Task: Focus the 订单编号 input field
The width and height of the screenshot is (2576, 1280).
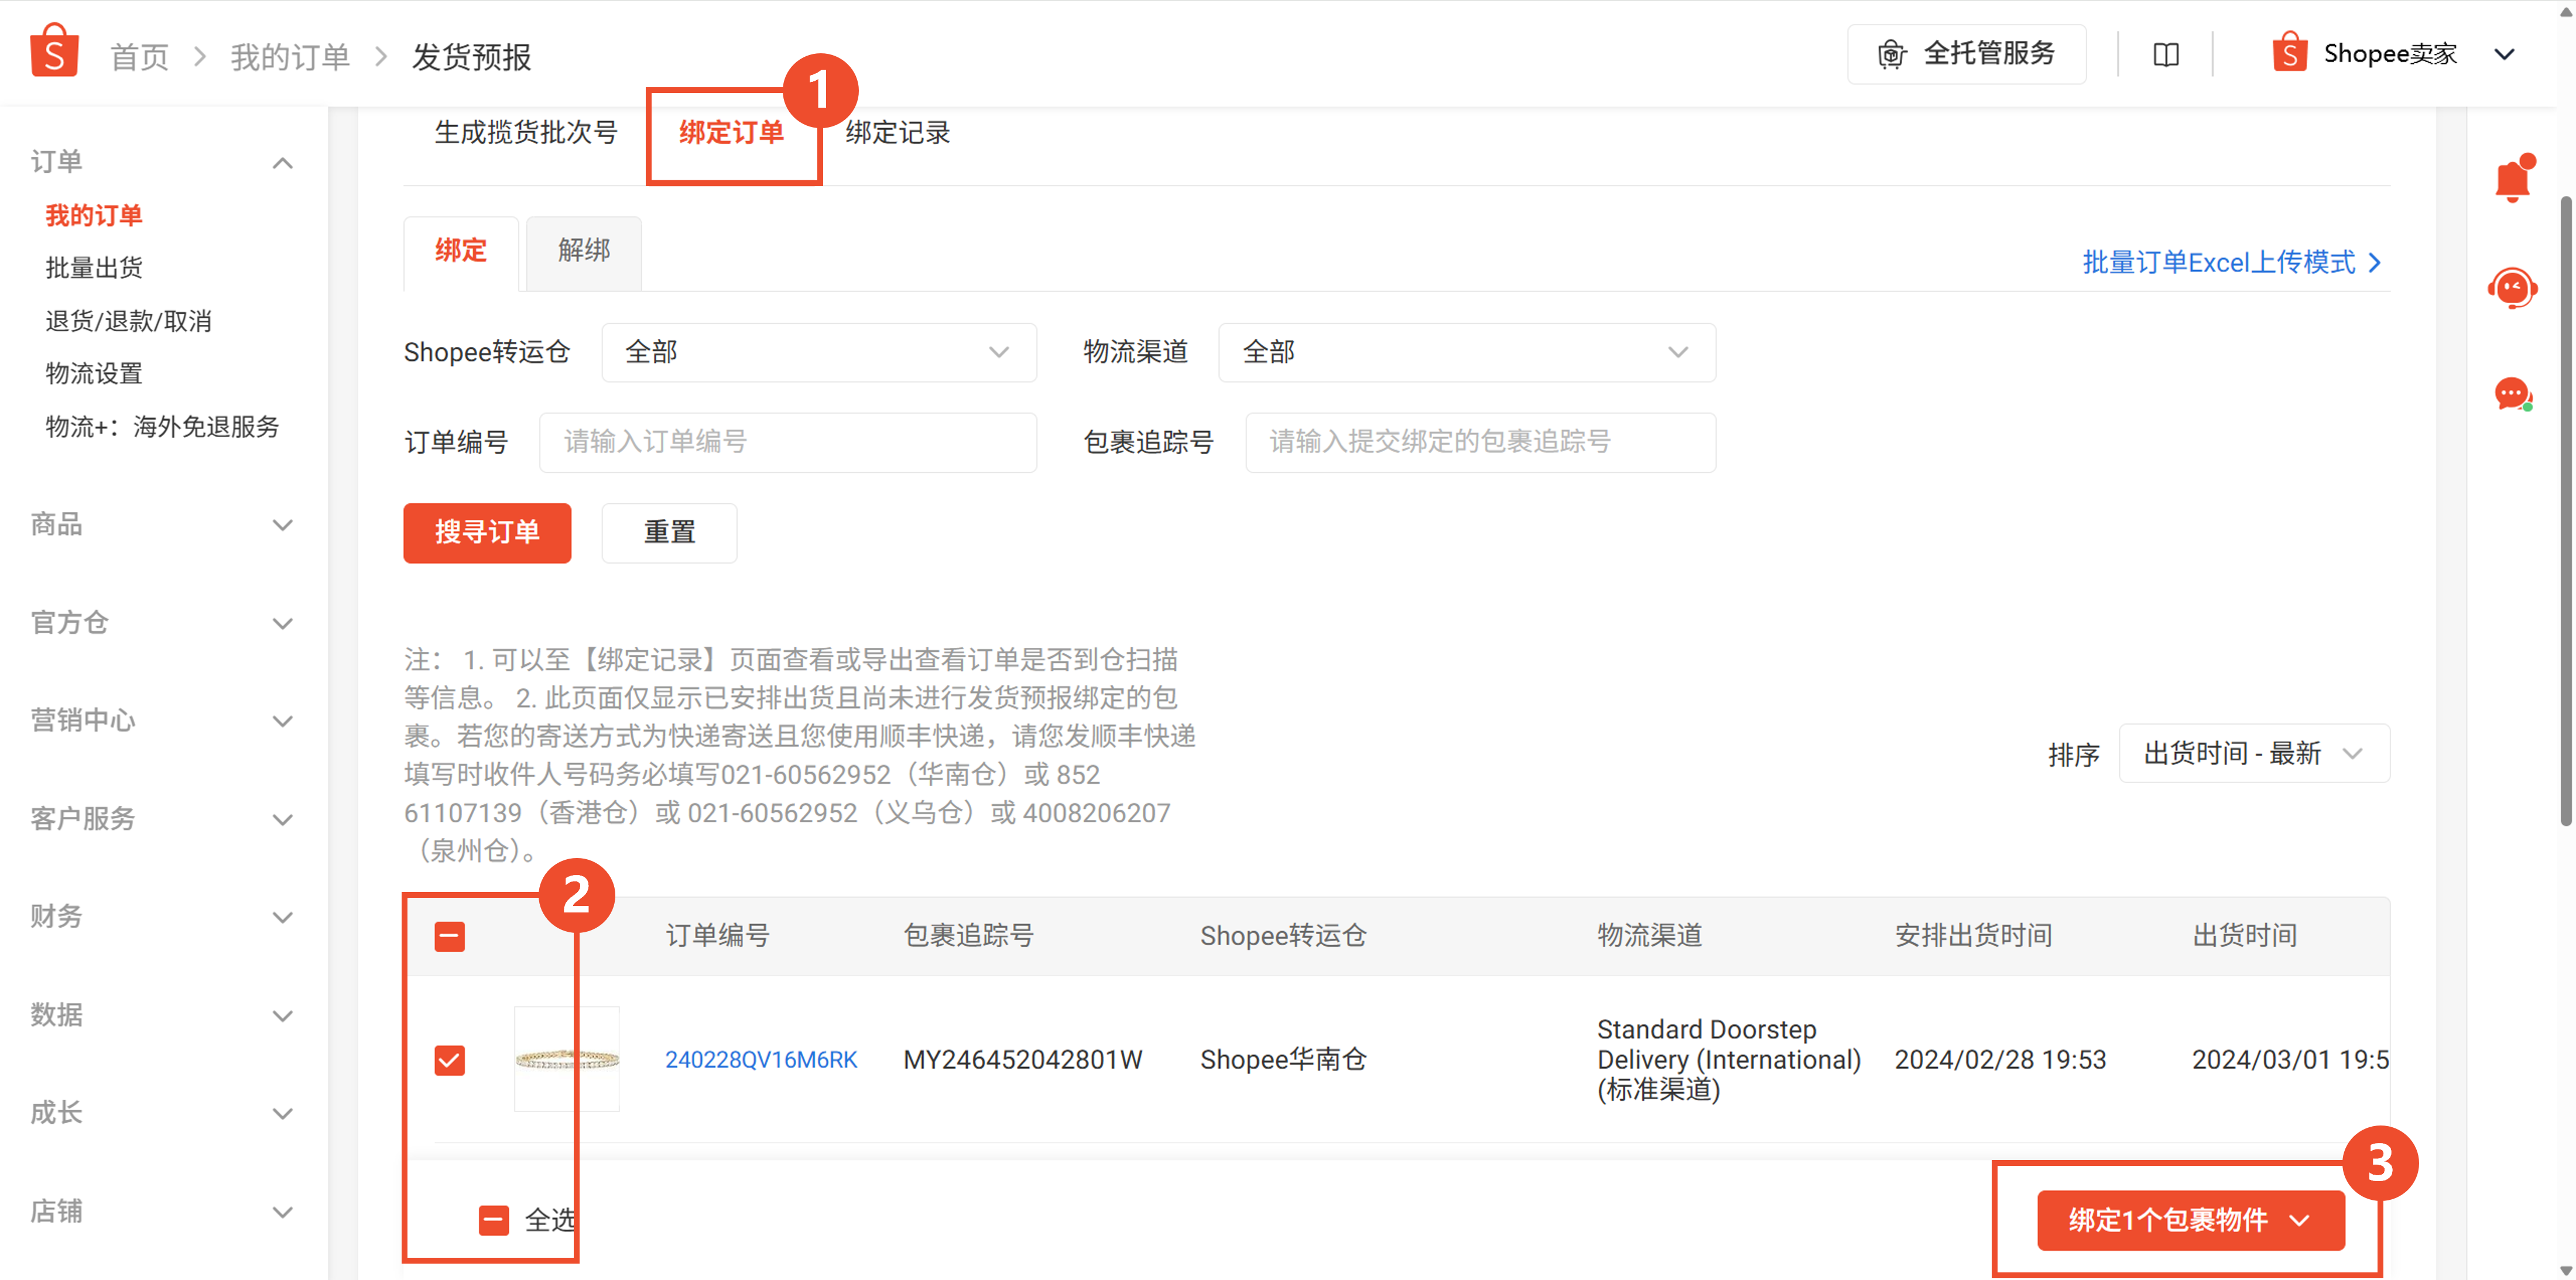Action: pos(788,442)
